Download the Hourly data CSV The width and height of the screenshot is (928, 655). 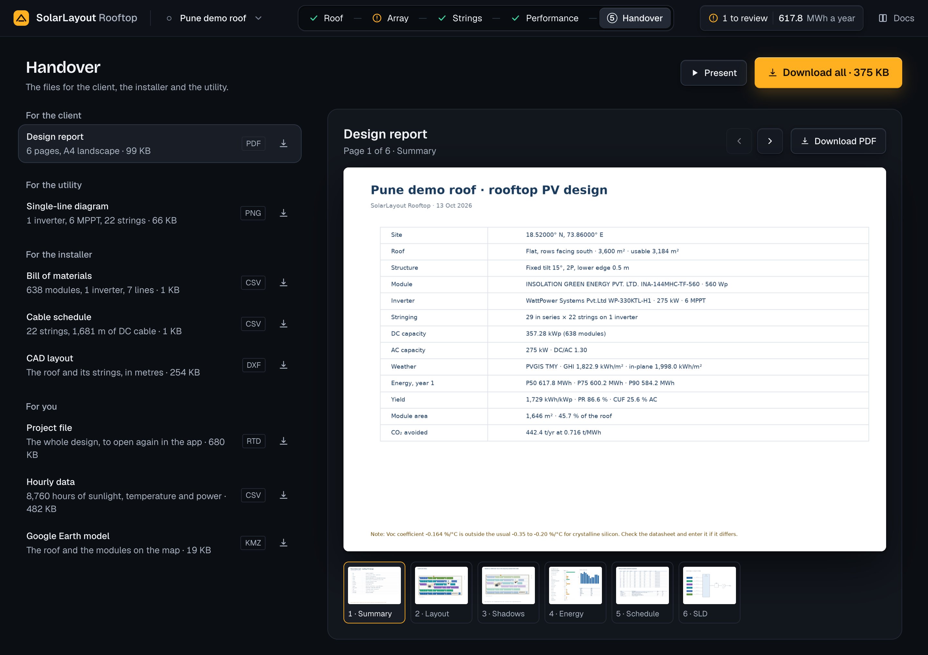(284, 495)
